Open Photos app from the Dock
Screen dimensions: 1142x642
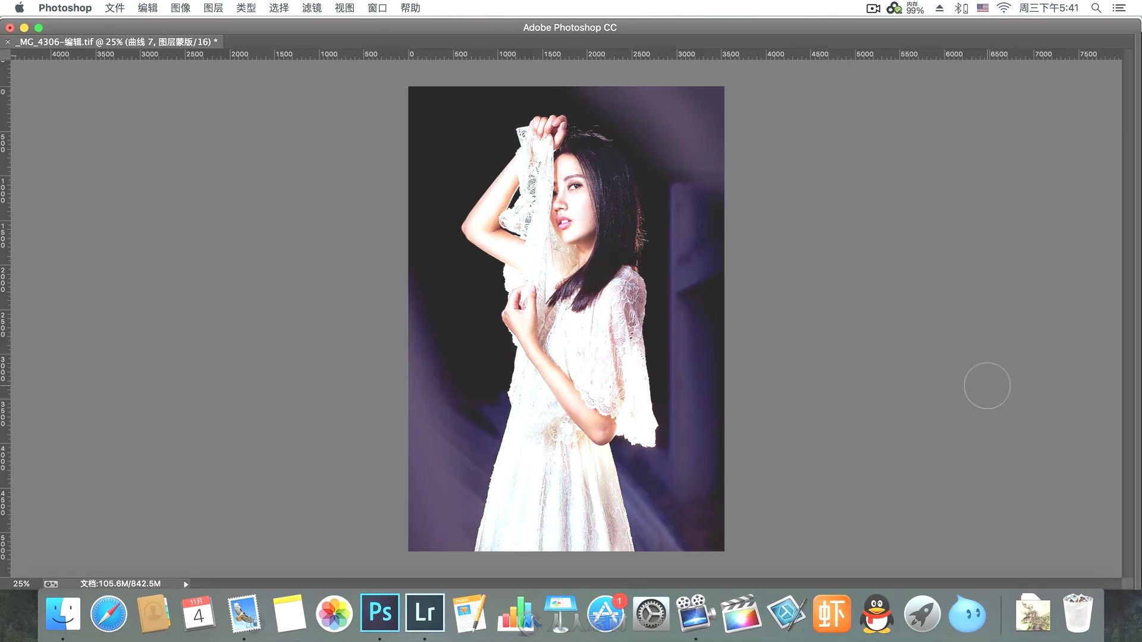tap(334, 613)
